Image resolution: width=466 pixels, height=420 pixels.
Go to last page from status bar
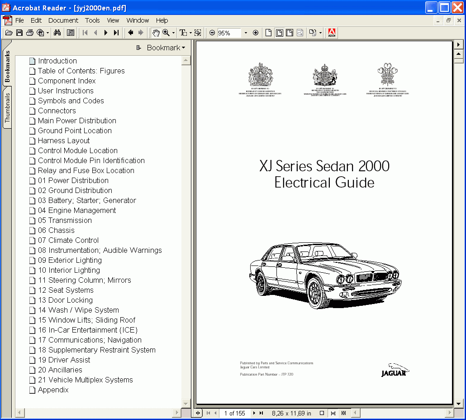point(261,413)
